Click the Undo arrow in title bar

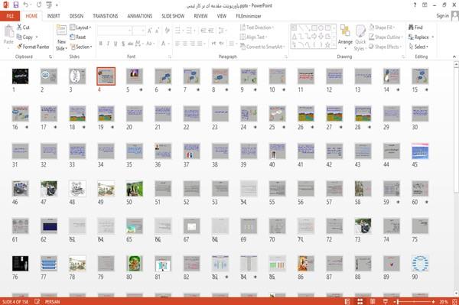(x=26, y=5)
